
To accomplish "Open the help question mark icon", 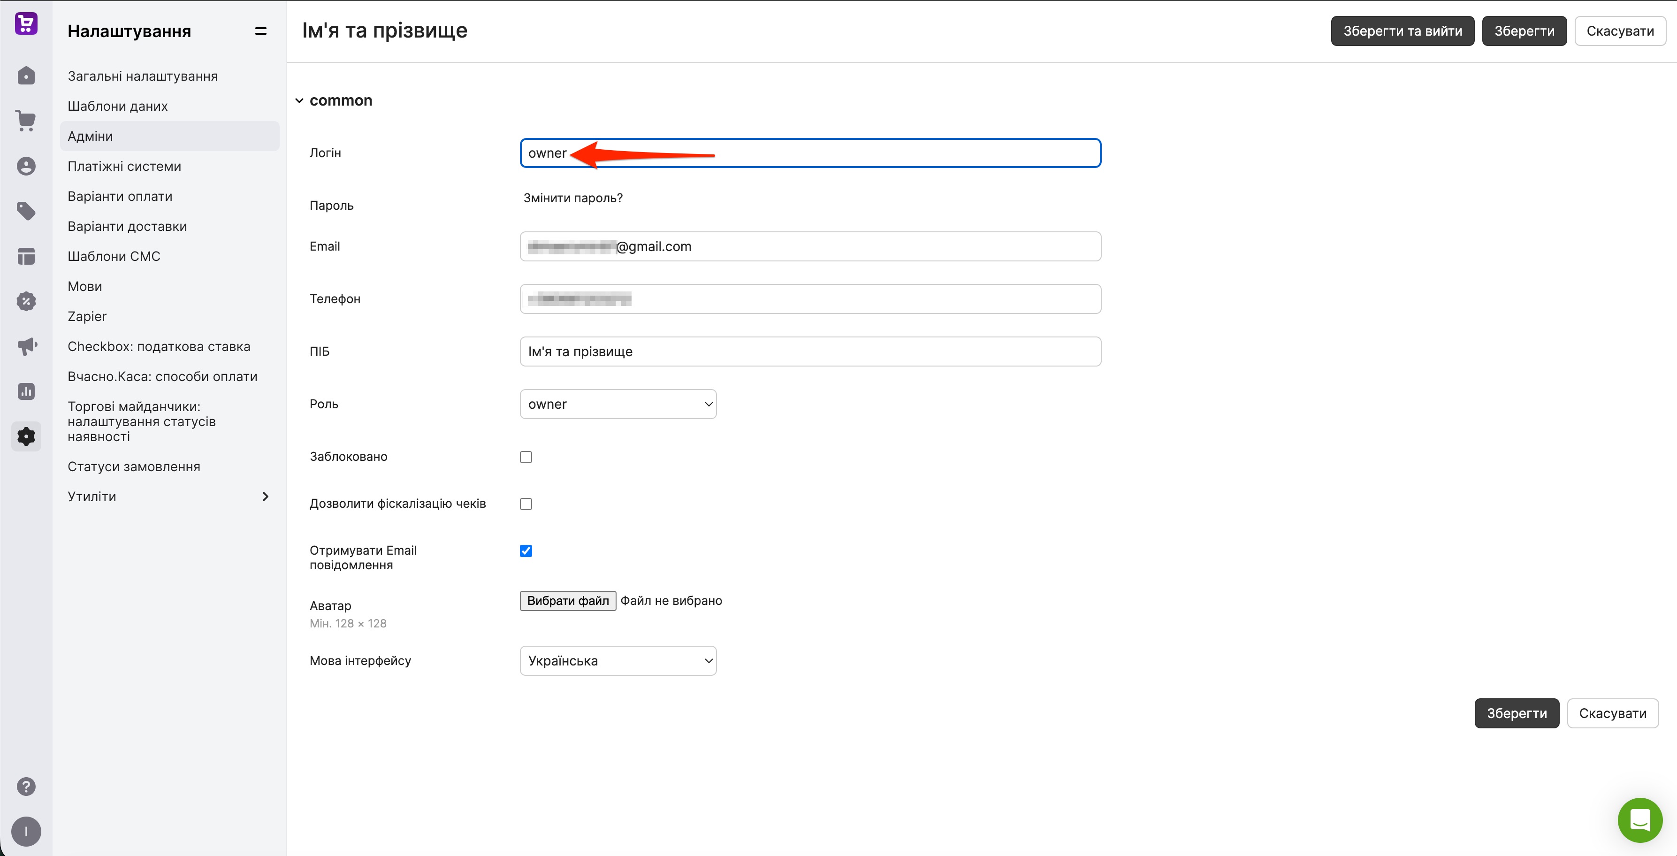I will (26, 787).
